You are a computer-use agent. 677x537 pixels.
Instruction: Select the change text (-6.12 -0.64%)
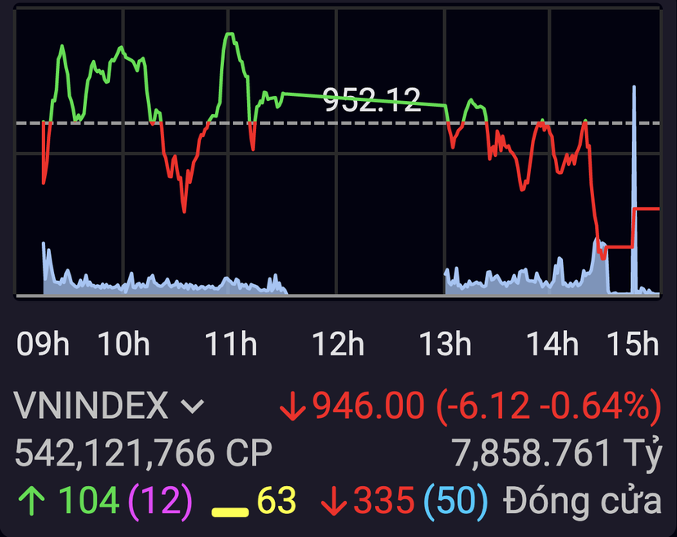[549, 406]
